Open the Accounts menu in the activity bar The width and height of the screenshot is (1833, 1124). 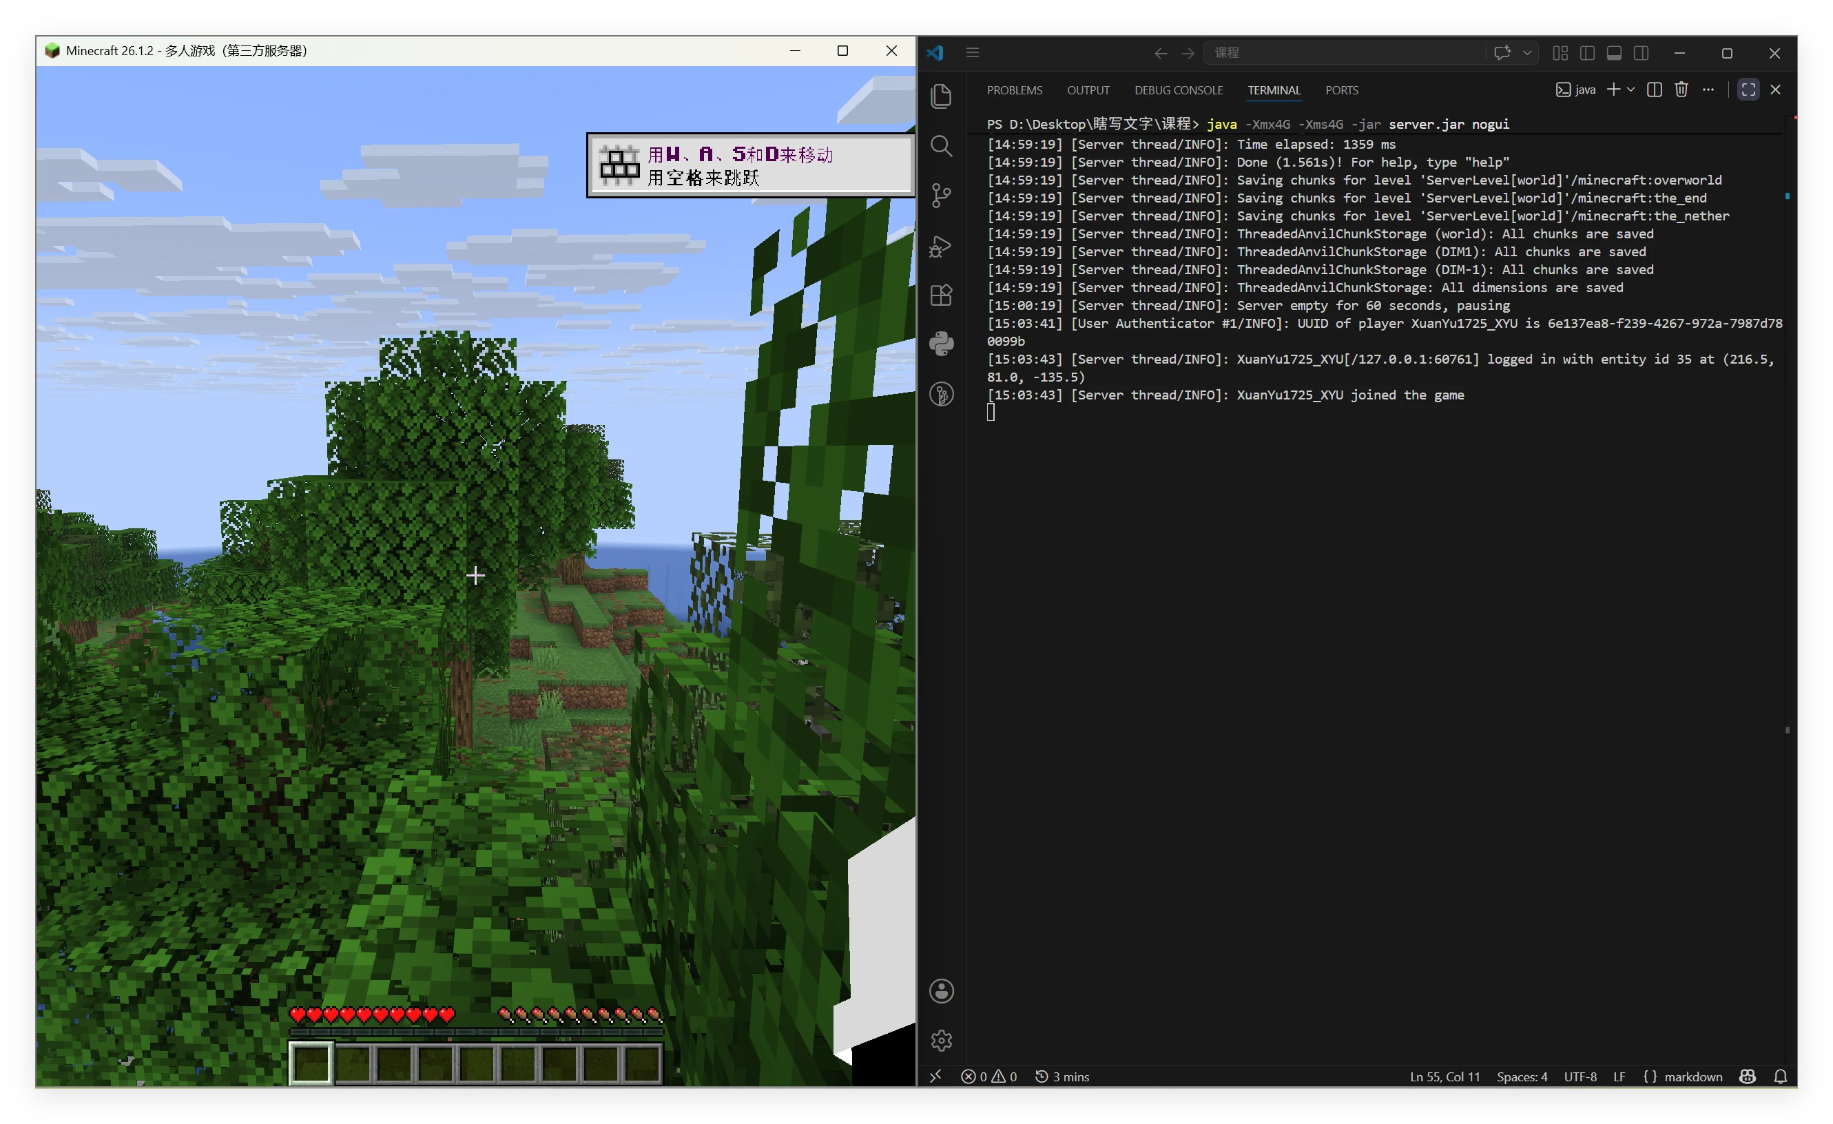941,991
